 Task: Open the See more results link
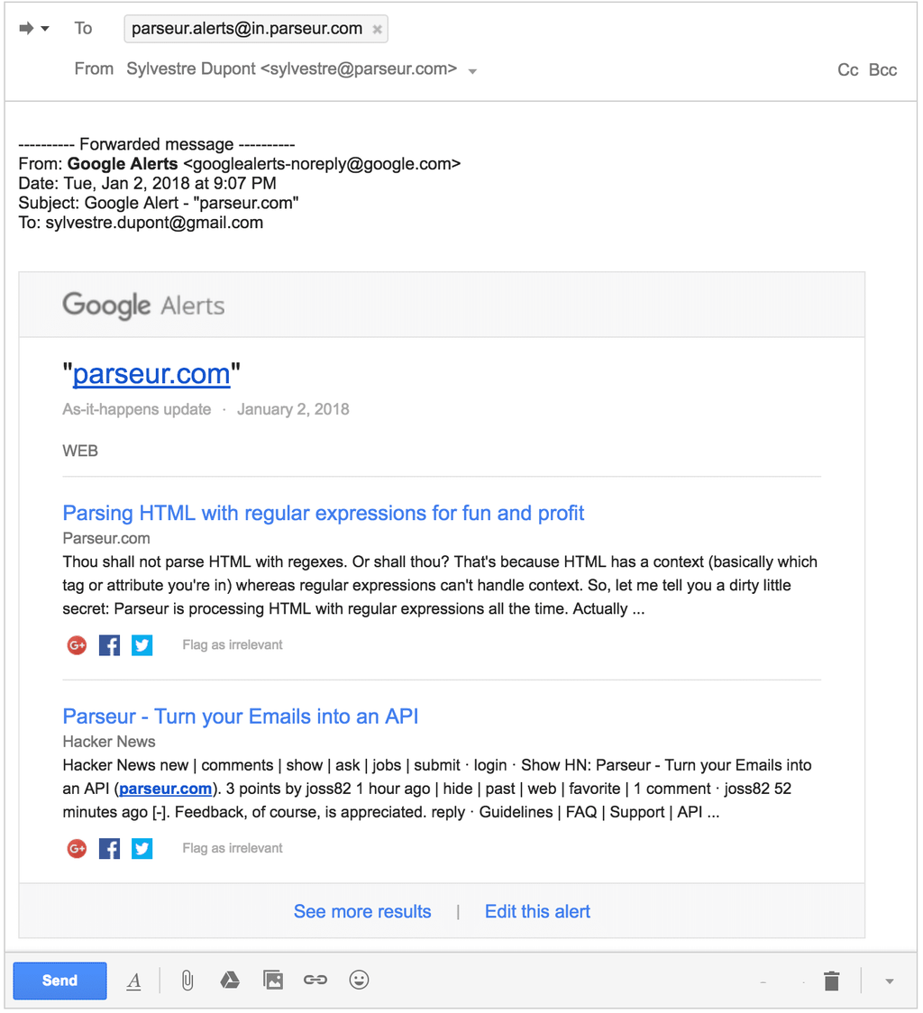pyautogui.click(x=362, y=911)
